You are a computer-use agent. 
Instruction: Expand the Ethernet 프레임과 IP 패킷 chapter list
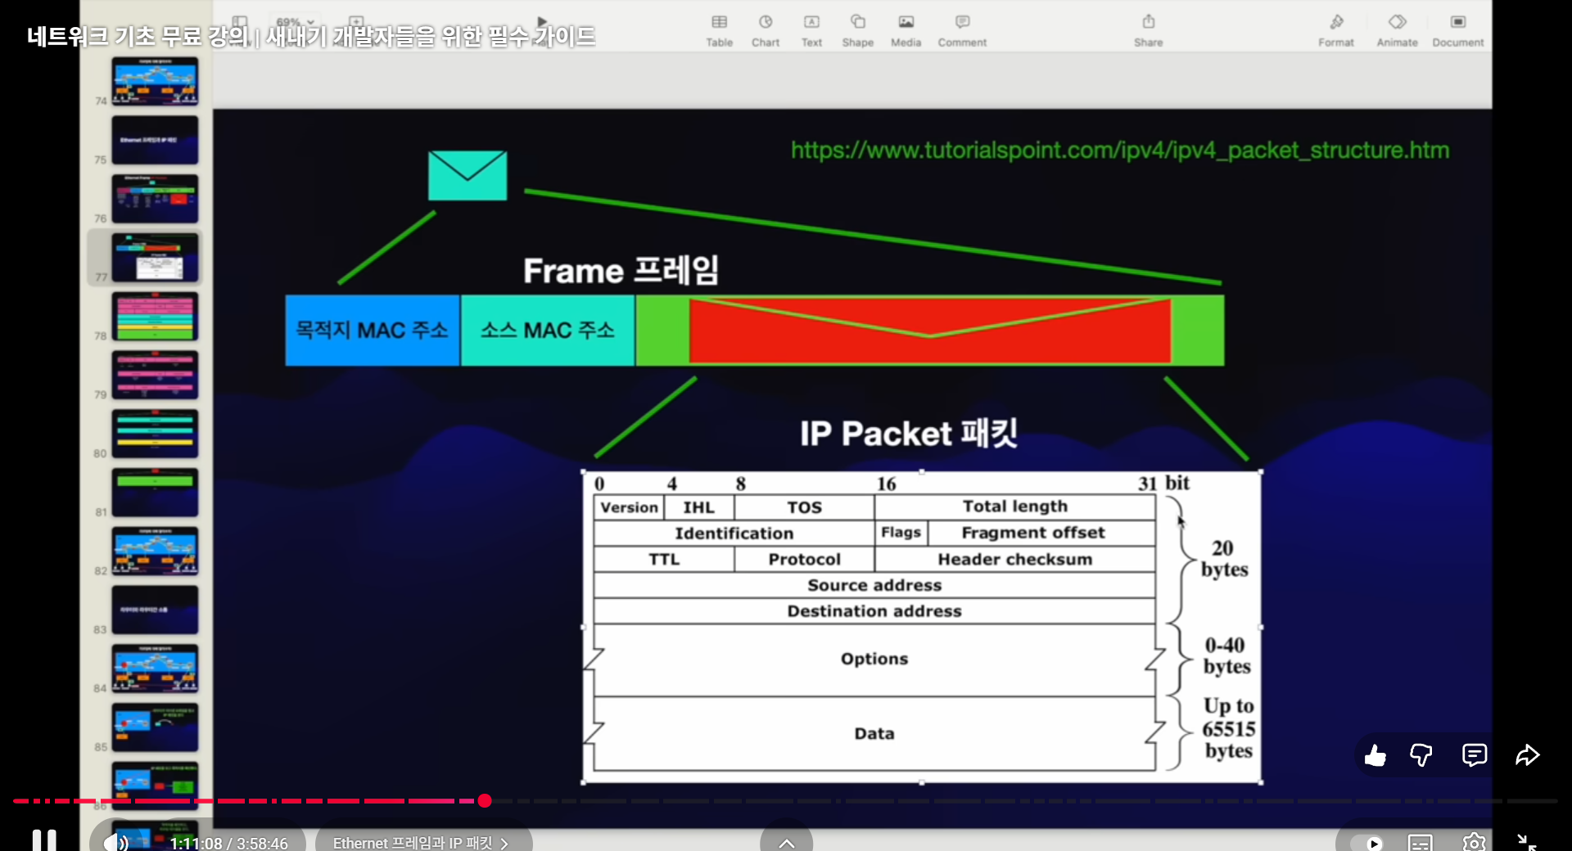[420, 843]
